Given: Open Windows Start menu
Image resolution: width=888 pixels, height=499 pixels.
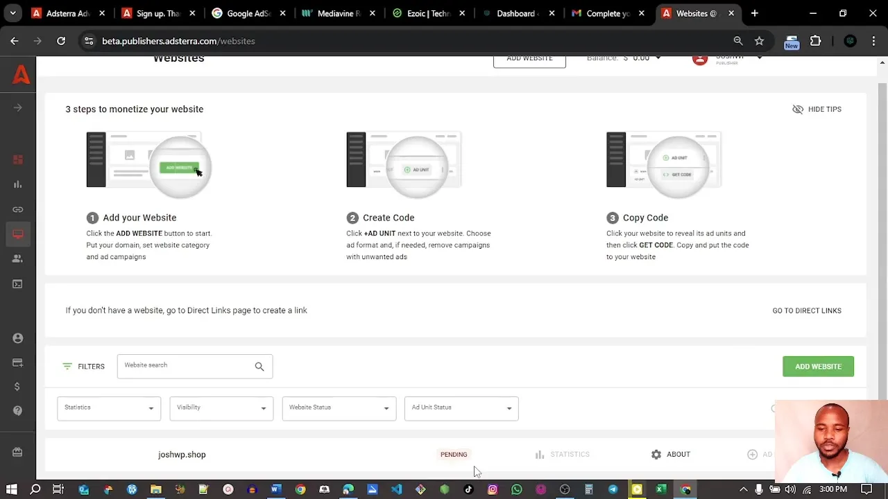Looking at the screenshot, I should tap(11, 489).
